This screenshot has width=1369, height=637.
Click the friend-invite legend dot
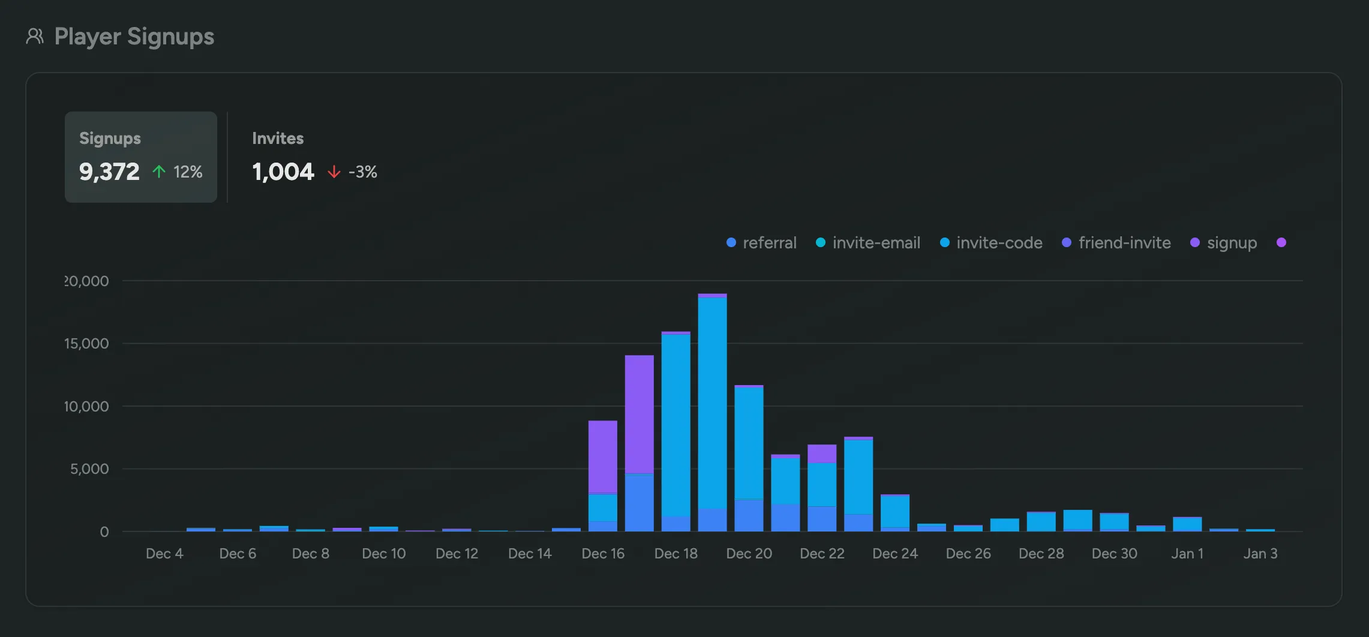pos(1067,243)
